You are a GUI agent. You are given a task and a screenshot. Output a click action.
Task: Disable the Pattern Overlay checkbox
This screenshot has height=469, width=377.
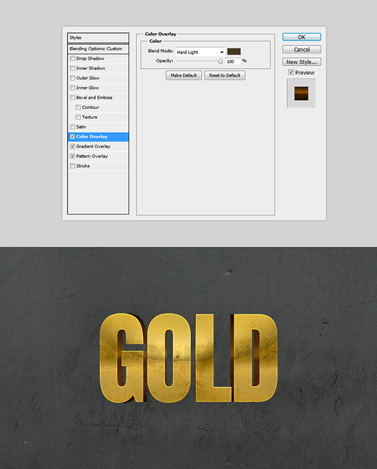tap(73, 156)
